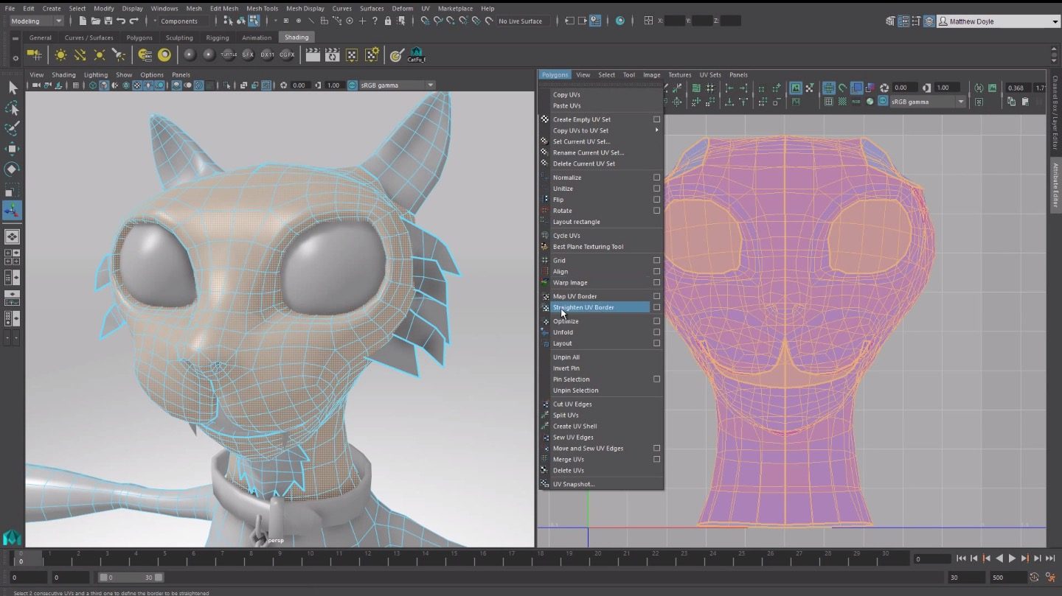The image size is (1062, 596).
Task: Open the Deform menu in menu bar
Action: [402, 9]
